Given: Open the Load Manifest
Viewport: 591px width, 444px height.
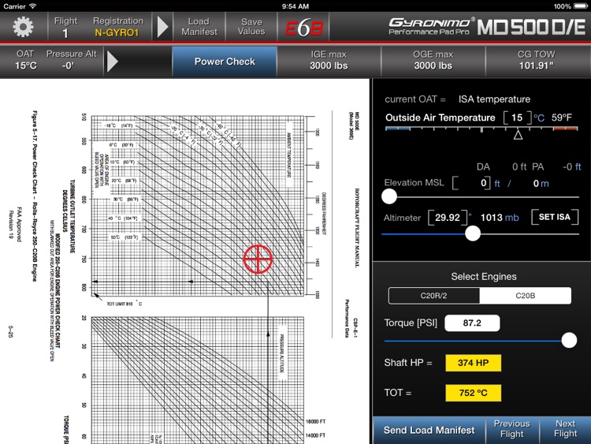Looking at the screenshot, I should pyautogui.click(x=199, y=27).
